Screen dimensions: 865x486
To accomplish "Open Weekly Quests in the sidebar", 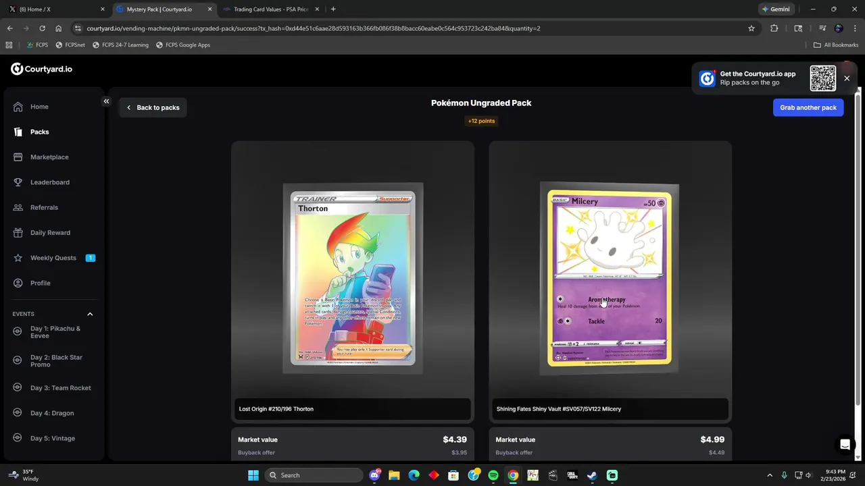I will pyautogui.click(x=54, y=258).
